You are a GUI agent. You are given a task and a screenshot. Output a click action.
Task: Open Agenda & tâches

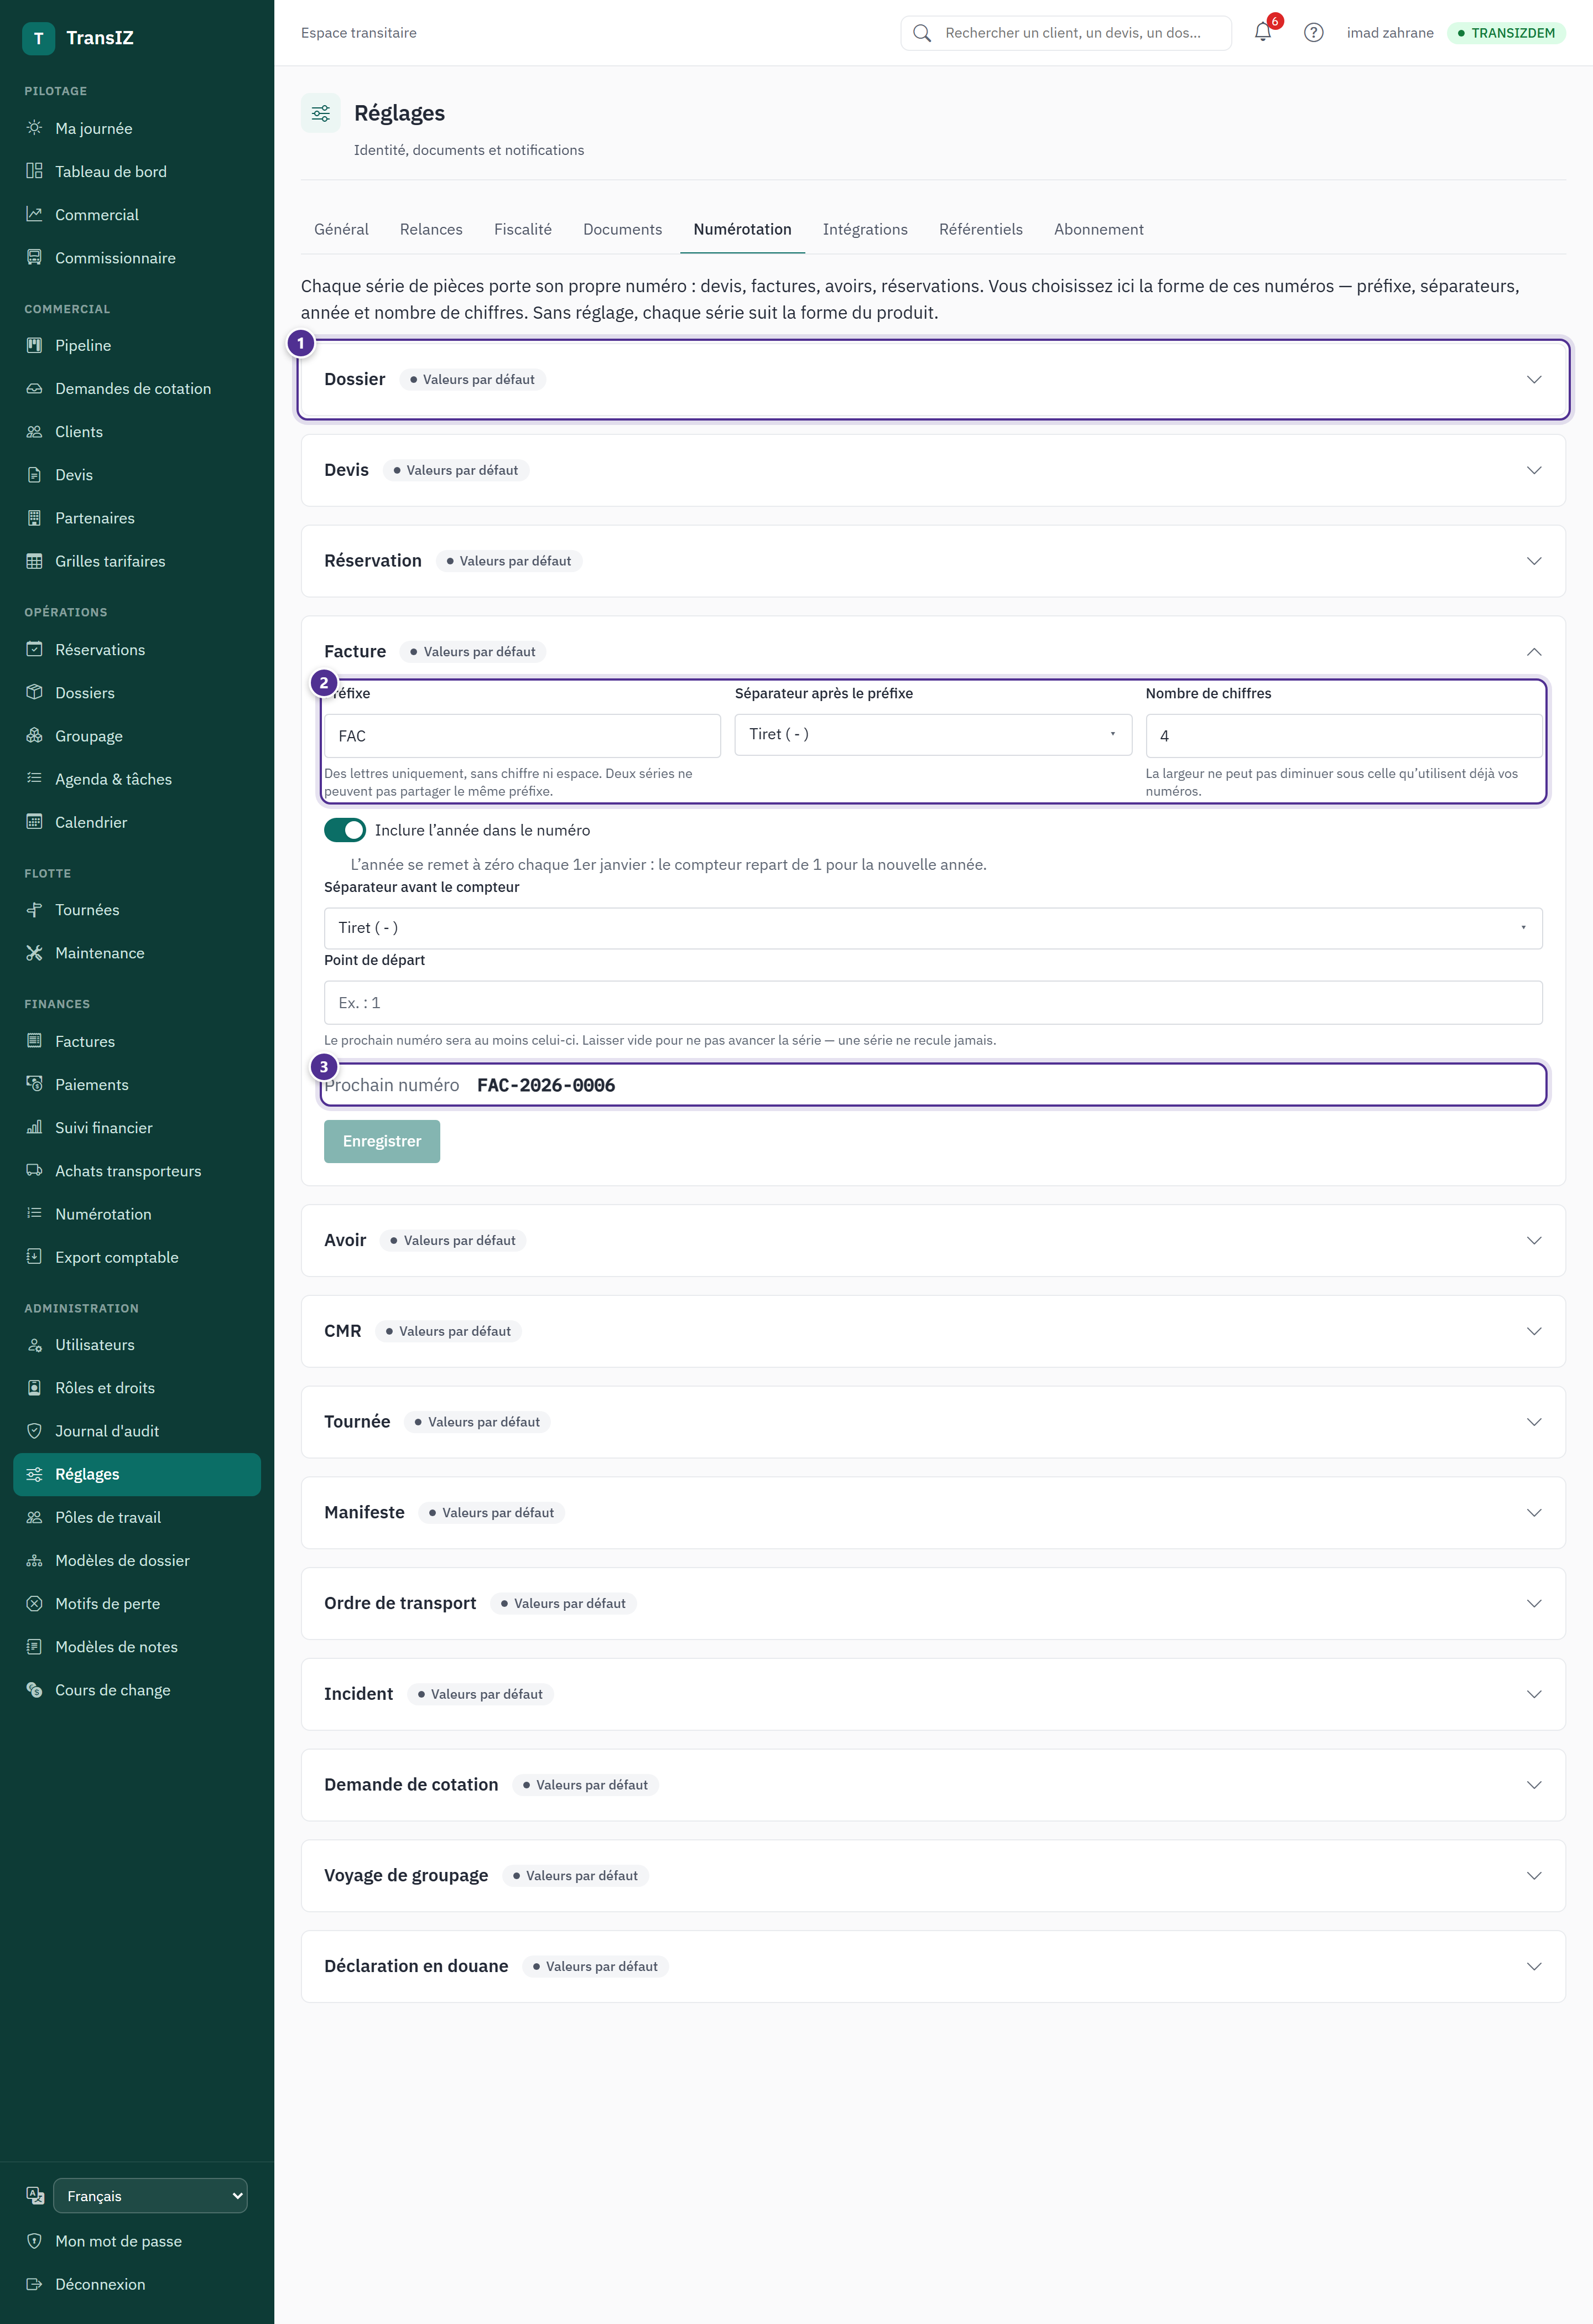(137, 778)
